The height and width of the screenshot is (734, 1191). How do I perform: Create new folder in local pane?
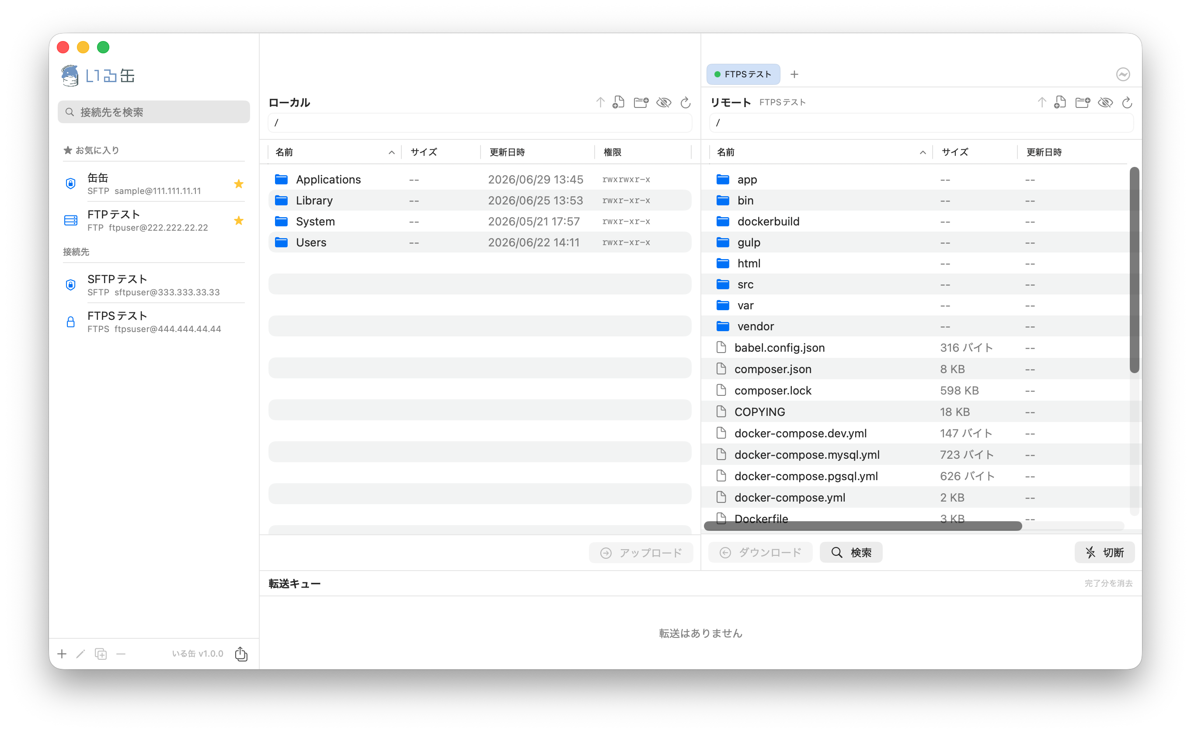tap(641, 102)
